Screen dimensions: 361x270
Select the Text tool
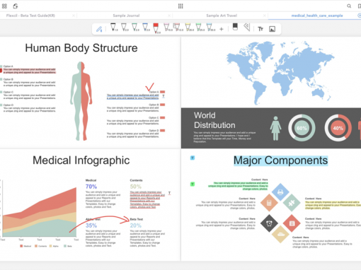click(260, 29)
